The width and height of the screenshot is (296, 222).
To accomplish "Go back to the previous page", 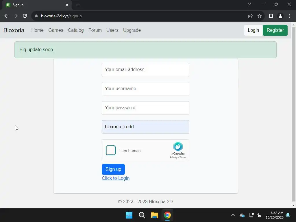I will click(6, 16).
